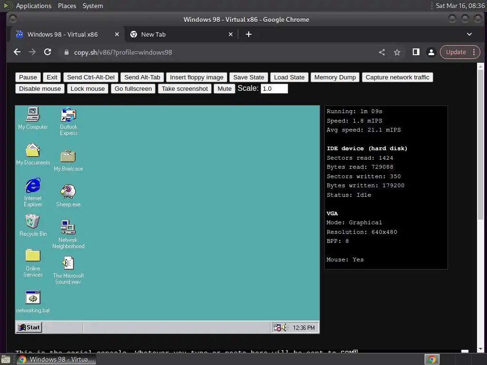Click the Chrome Update button
The image size is (487, 365).
click(456, 52)
